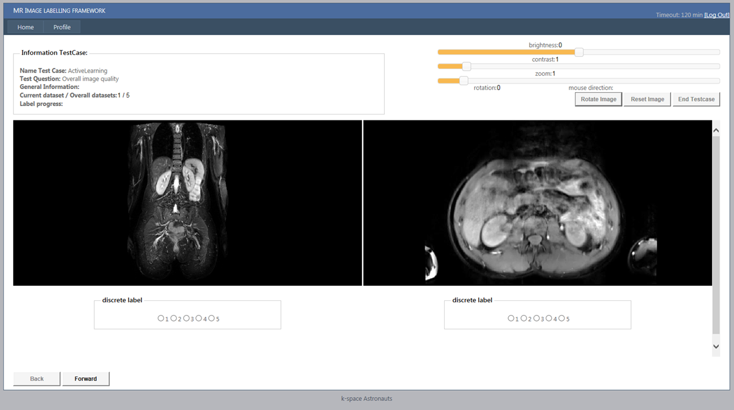
Task: Click the zoom slider handle
Action: 464,81
